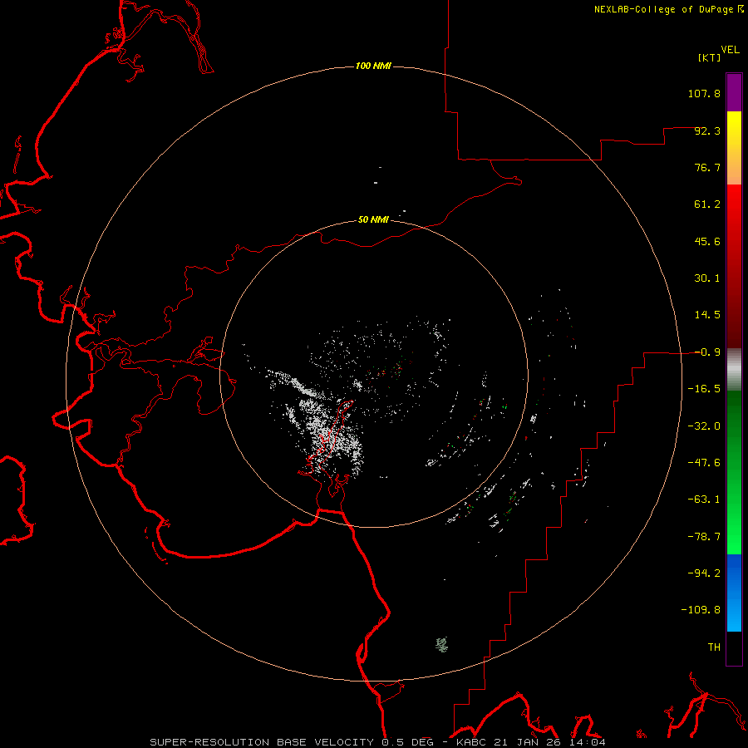Click the -63.1 legend value
Viewport: 748px width, 748px height.
click(x=704, y=499)
